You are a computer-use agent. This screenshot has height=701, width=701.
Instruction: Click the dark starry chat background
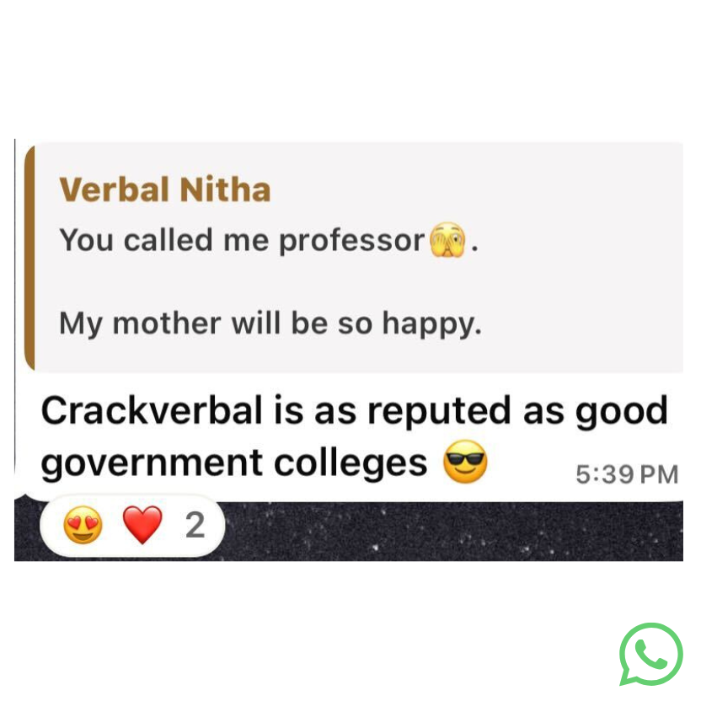[x=454, y=531]
